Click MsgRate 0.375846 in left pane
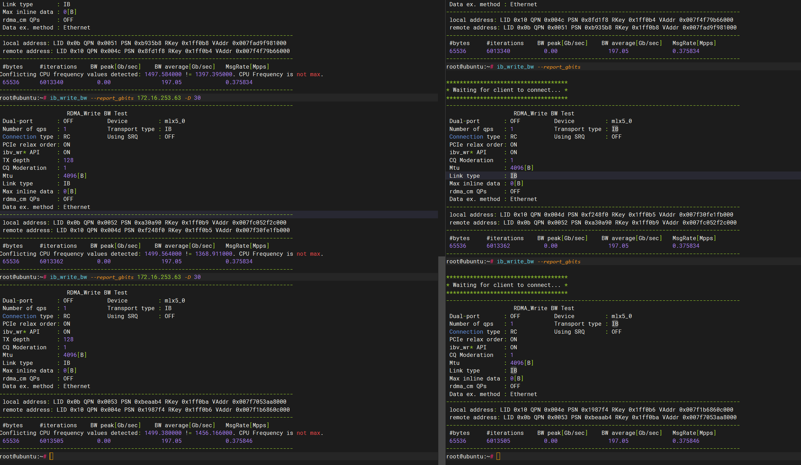Screen dimensions: 801x465 coord(239,441)
